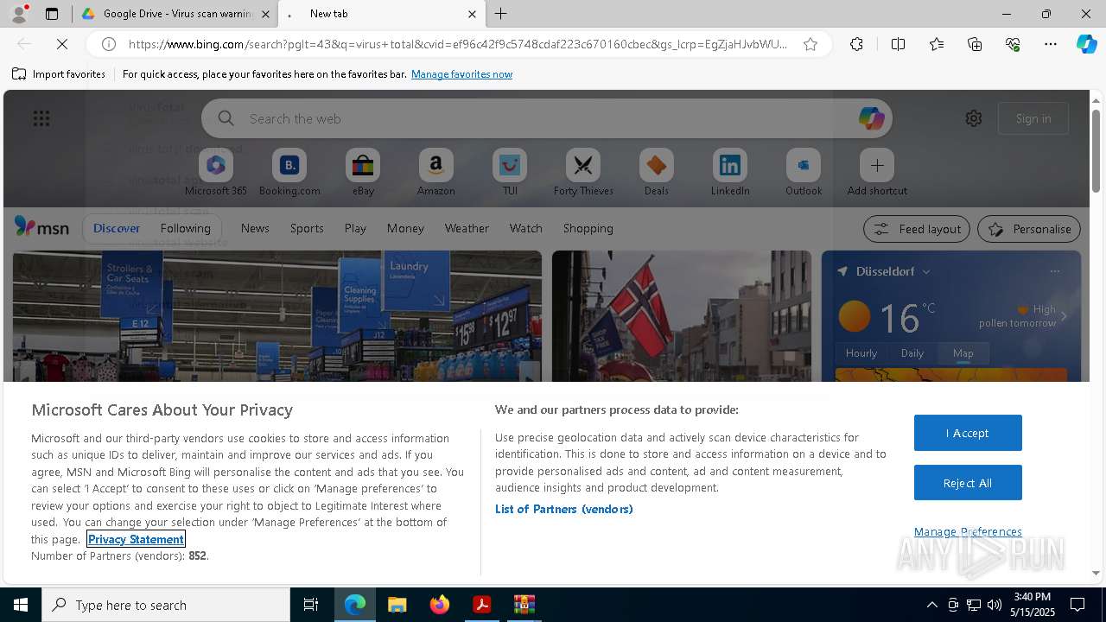Open weather card more options ellipsis

point(1054,271)
